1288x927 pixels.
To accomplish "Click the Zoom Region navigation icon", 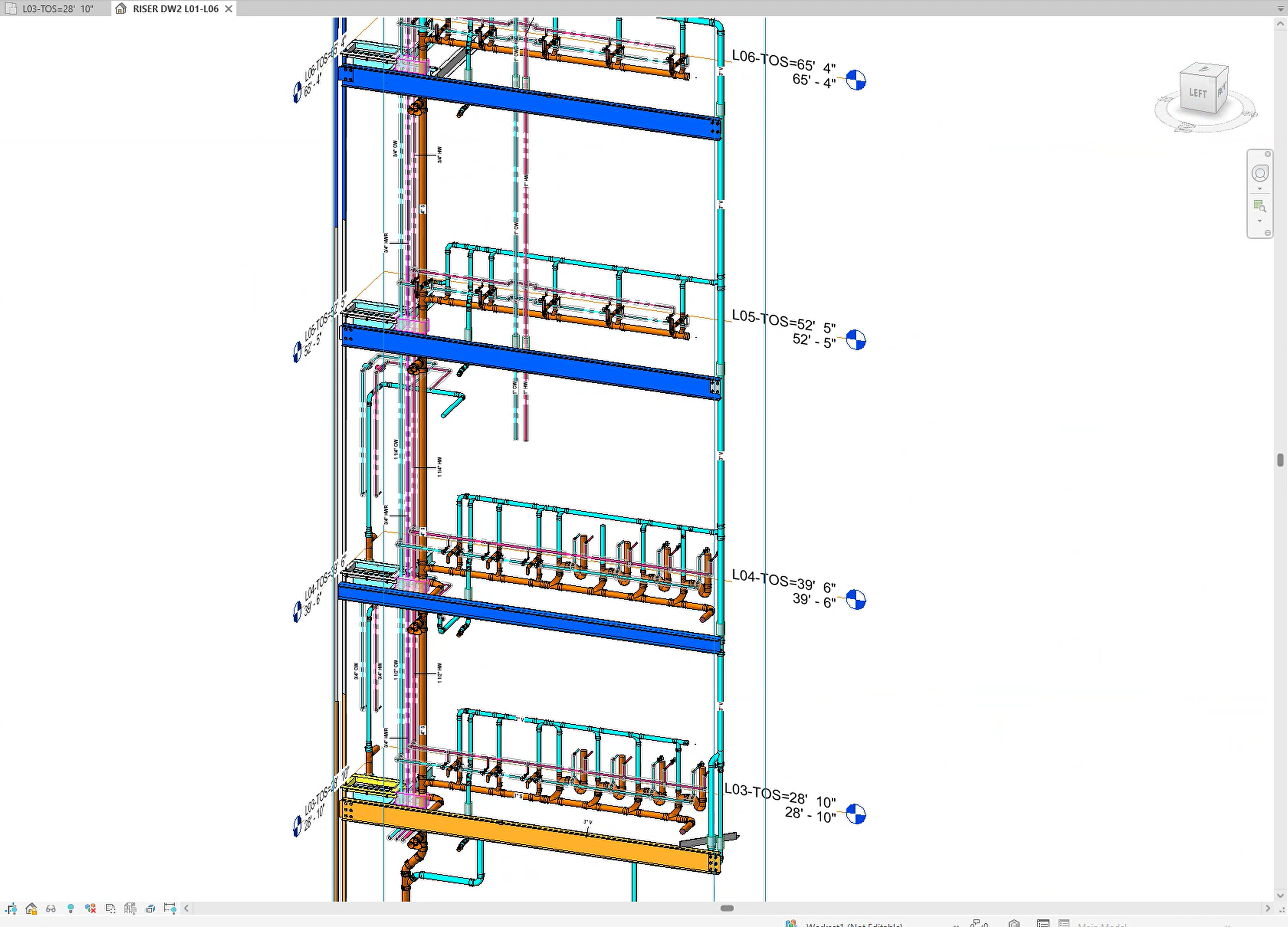I will [x=1259, y=205].
